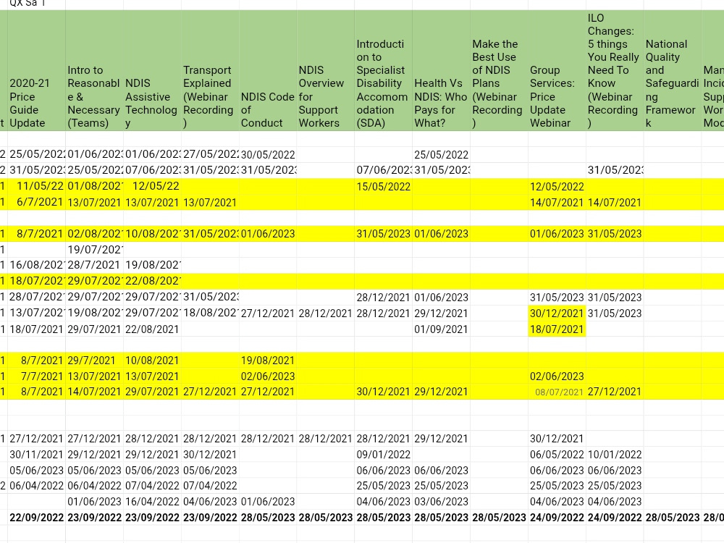Select '01/08/202' in the Intro to Reasonable column
724x543 pixels.
point(94,187)
